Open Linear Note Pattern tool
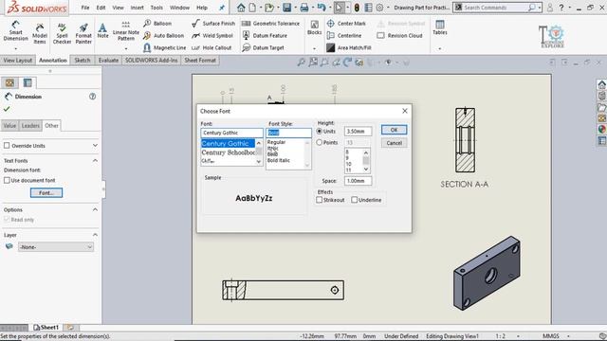This screenshot has width=607, height=341. coord(126,31)
